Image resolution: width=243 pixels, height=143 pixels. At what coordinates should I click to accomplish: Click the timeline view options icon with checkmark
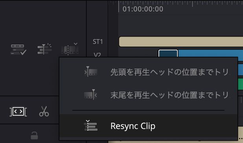(x=18, y=50)
